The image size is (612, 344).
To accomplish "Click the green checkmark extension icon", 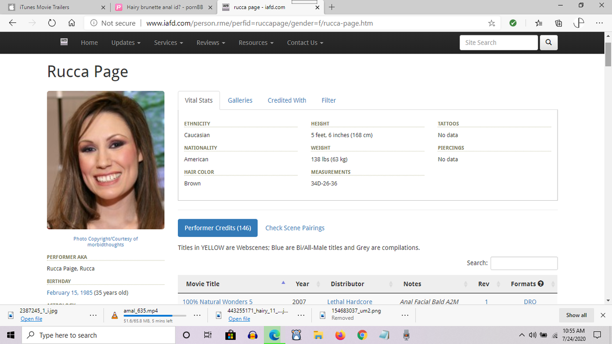I will (513, 23).
